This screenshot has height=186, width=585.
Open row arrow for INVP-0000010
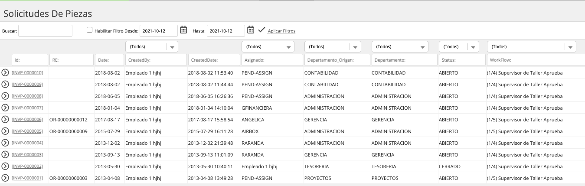(5, 73)
